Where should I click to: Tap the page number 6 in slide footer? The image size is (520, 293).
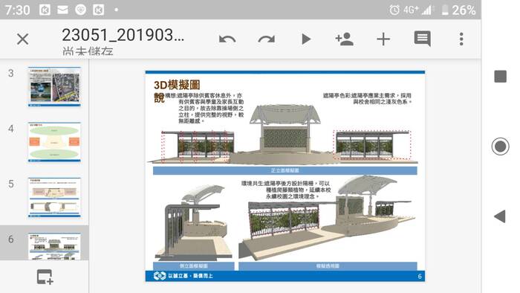pyautogui.click(x=420, y=276)
